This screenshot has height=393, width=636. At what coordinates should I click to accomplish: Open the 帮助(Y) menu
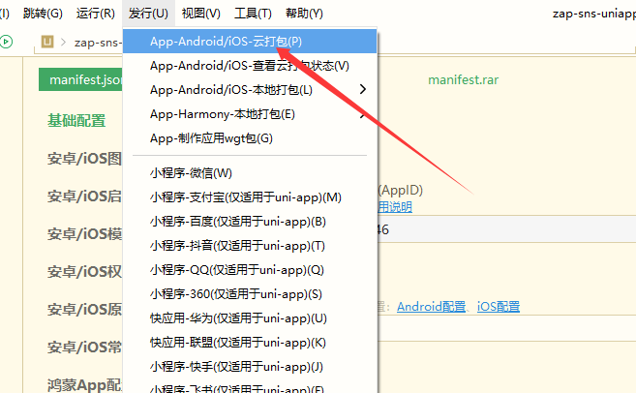point(304,14)
